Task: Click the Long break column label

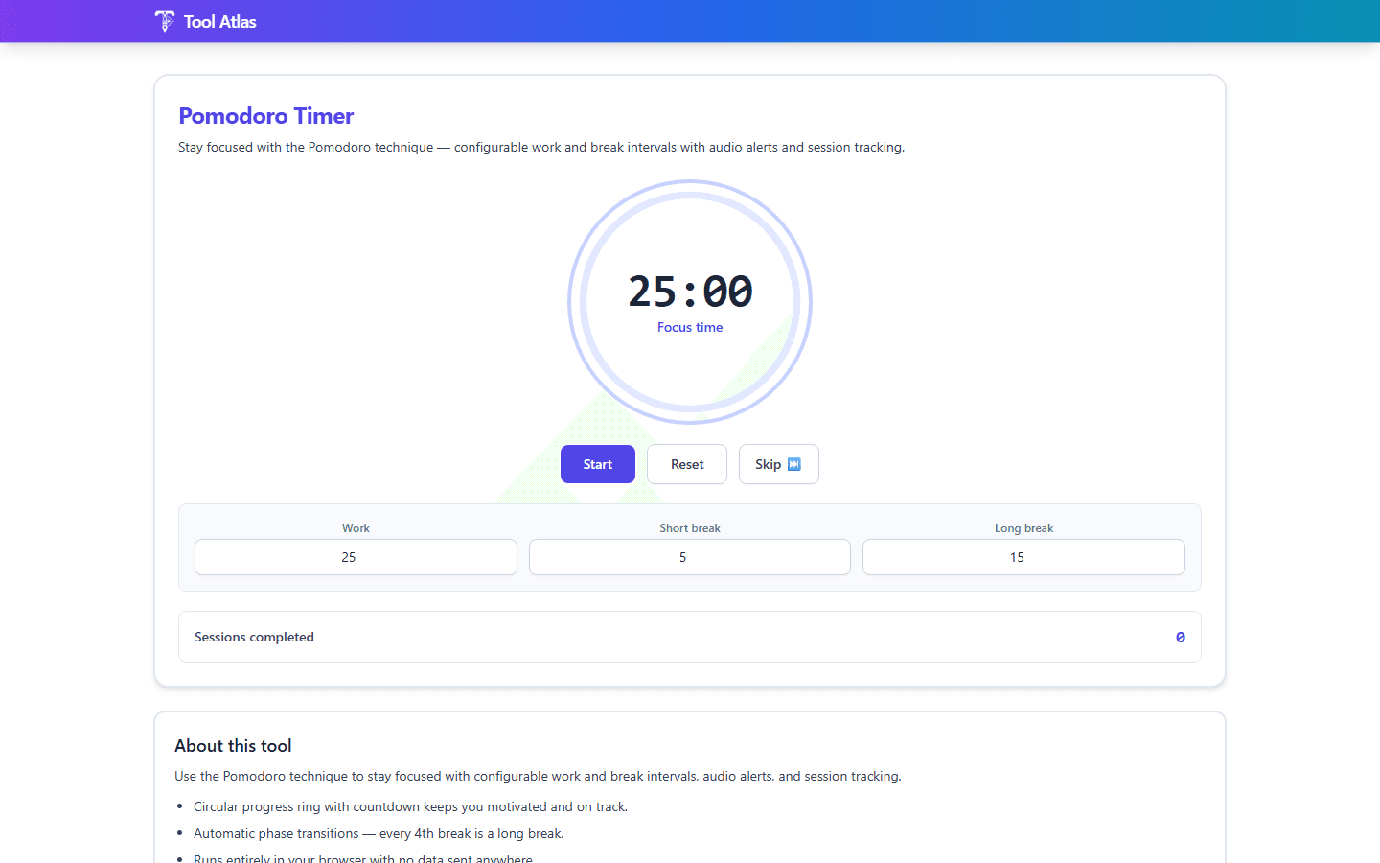Action: point(1023,527)
